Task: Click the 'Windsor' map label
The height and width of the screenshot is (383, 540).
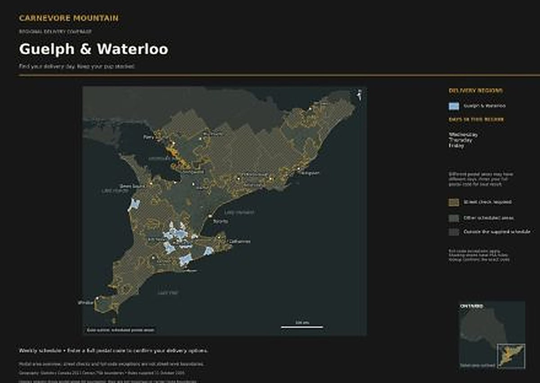Action: [x=85, y=302]
